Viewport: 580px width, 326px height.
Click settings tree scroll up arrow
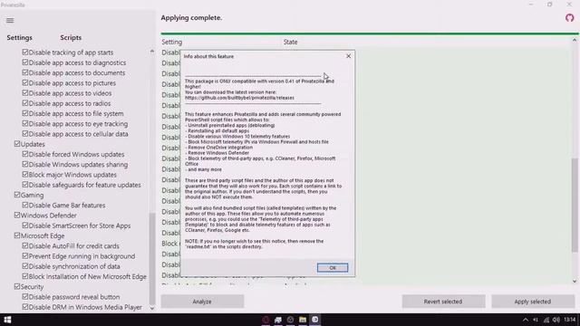pos(151,52)
